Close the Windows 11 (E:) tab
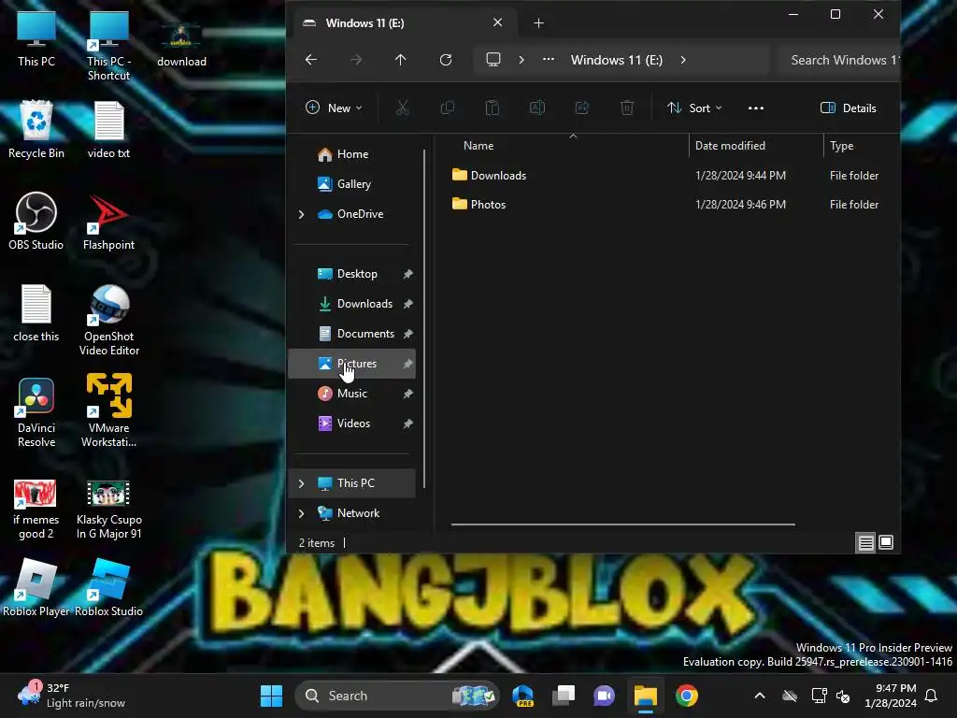 pos(497,22)
